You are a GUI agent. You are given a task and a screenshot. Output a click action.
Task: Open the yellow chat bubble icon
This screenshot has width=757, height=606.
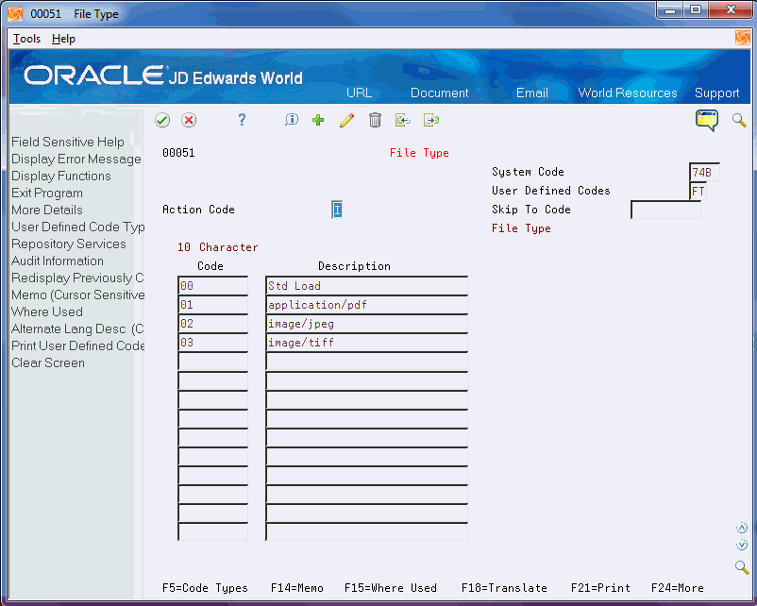(x=707, y=120)
